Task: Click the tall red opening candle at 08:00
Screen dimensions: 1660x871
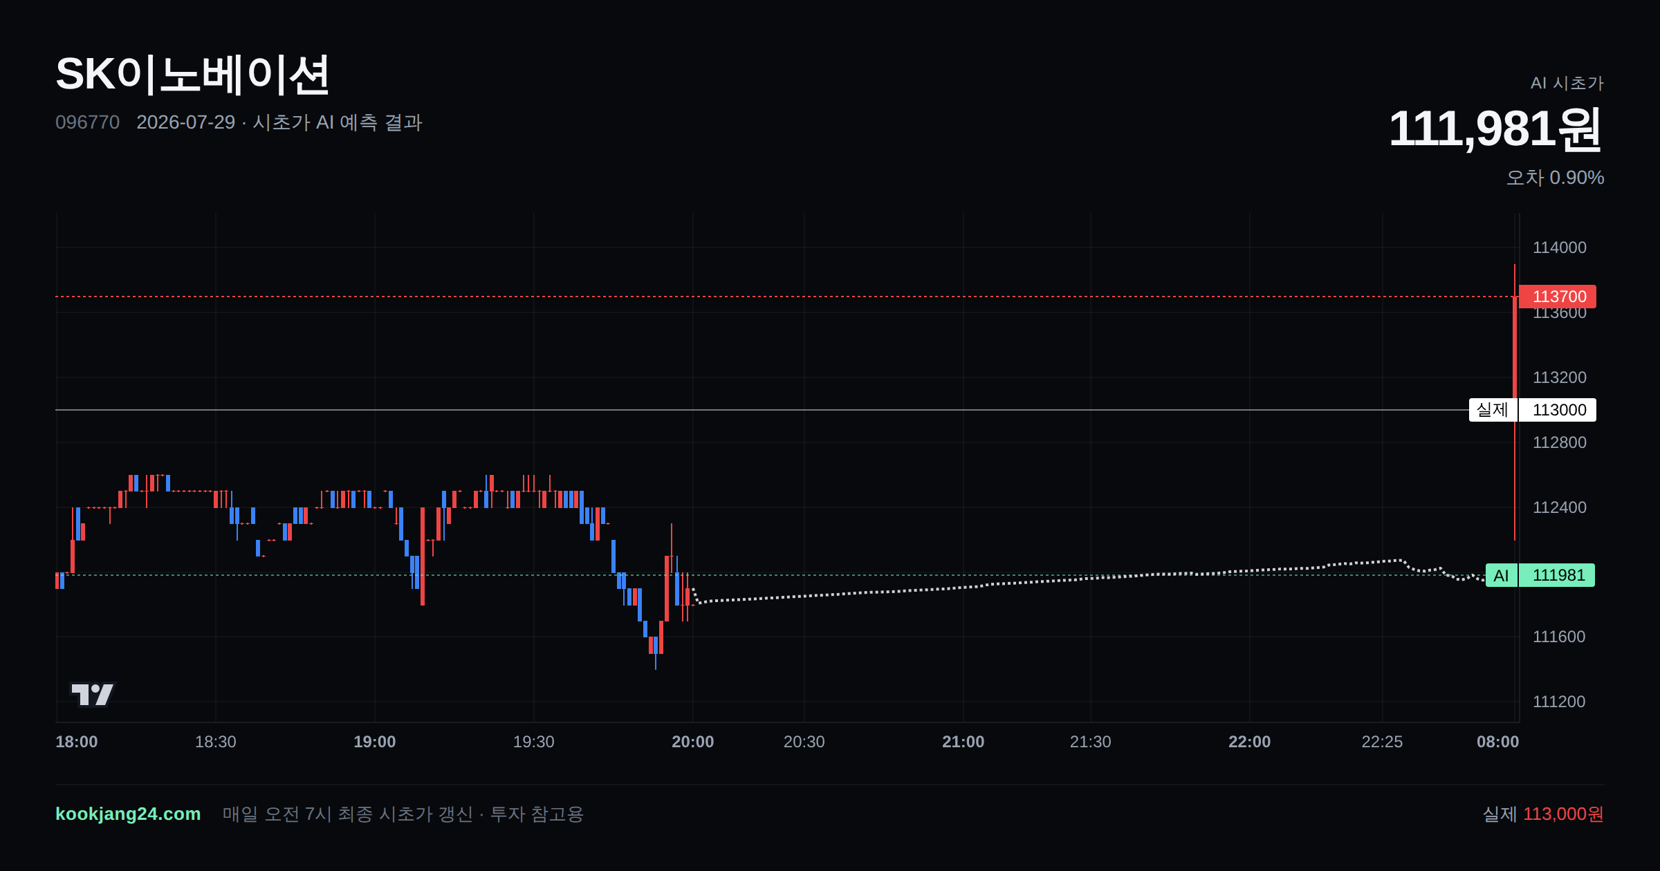Action: (x=1515, y=402)
